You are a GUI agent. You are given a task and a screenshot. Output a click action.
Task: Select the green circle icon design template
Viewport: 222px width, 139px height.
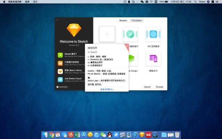tap(130, 34)
